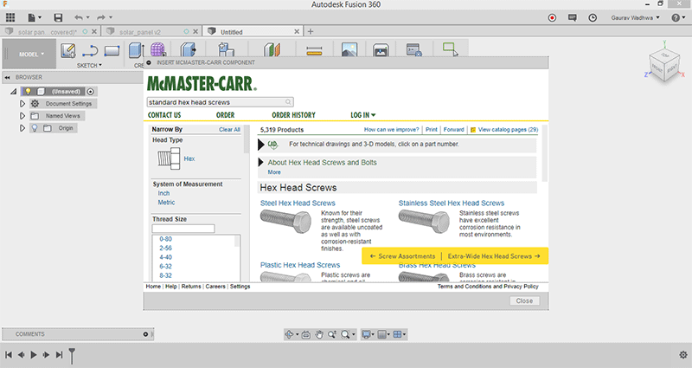This screenshot has width=692, height=368.
Task: Click the Select window tool icon
Action: coord(450,49)
